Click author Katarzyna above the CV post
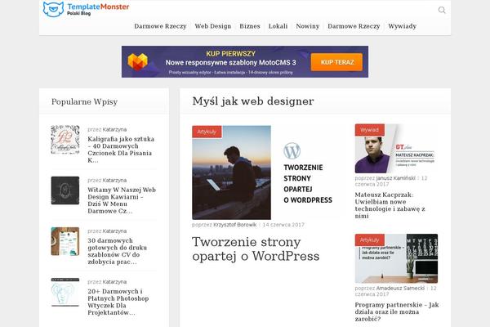490x327 pixels. (114, 231)
